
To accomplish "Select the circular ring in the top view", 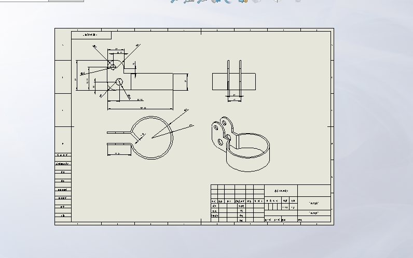I will click(152, 137).
